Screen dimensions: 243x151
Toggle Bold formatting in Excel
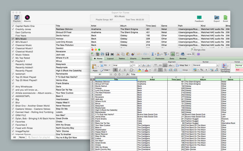point(115,70)
